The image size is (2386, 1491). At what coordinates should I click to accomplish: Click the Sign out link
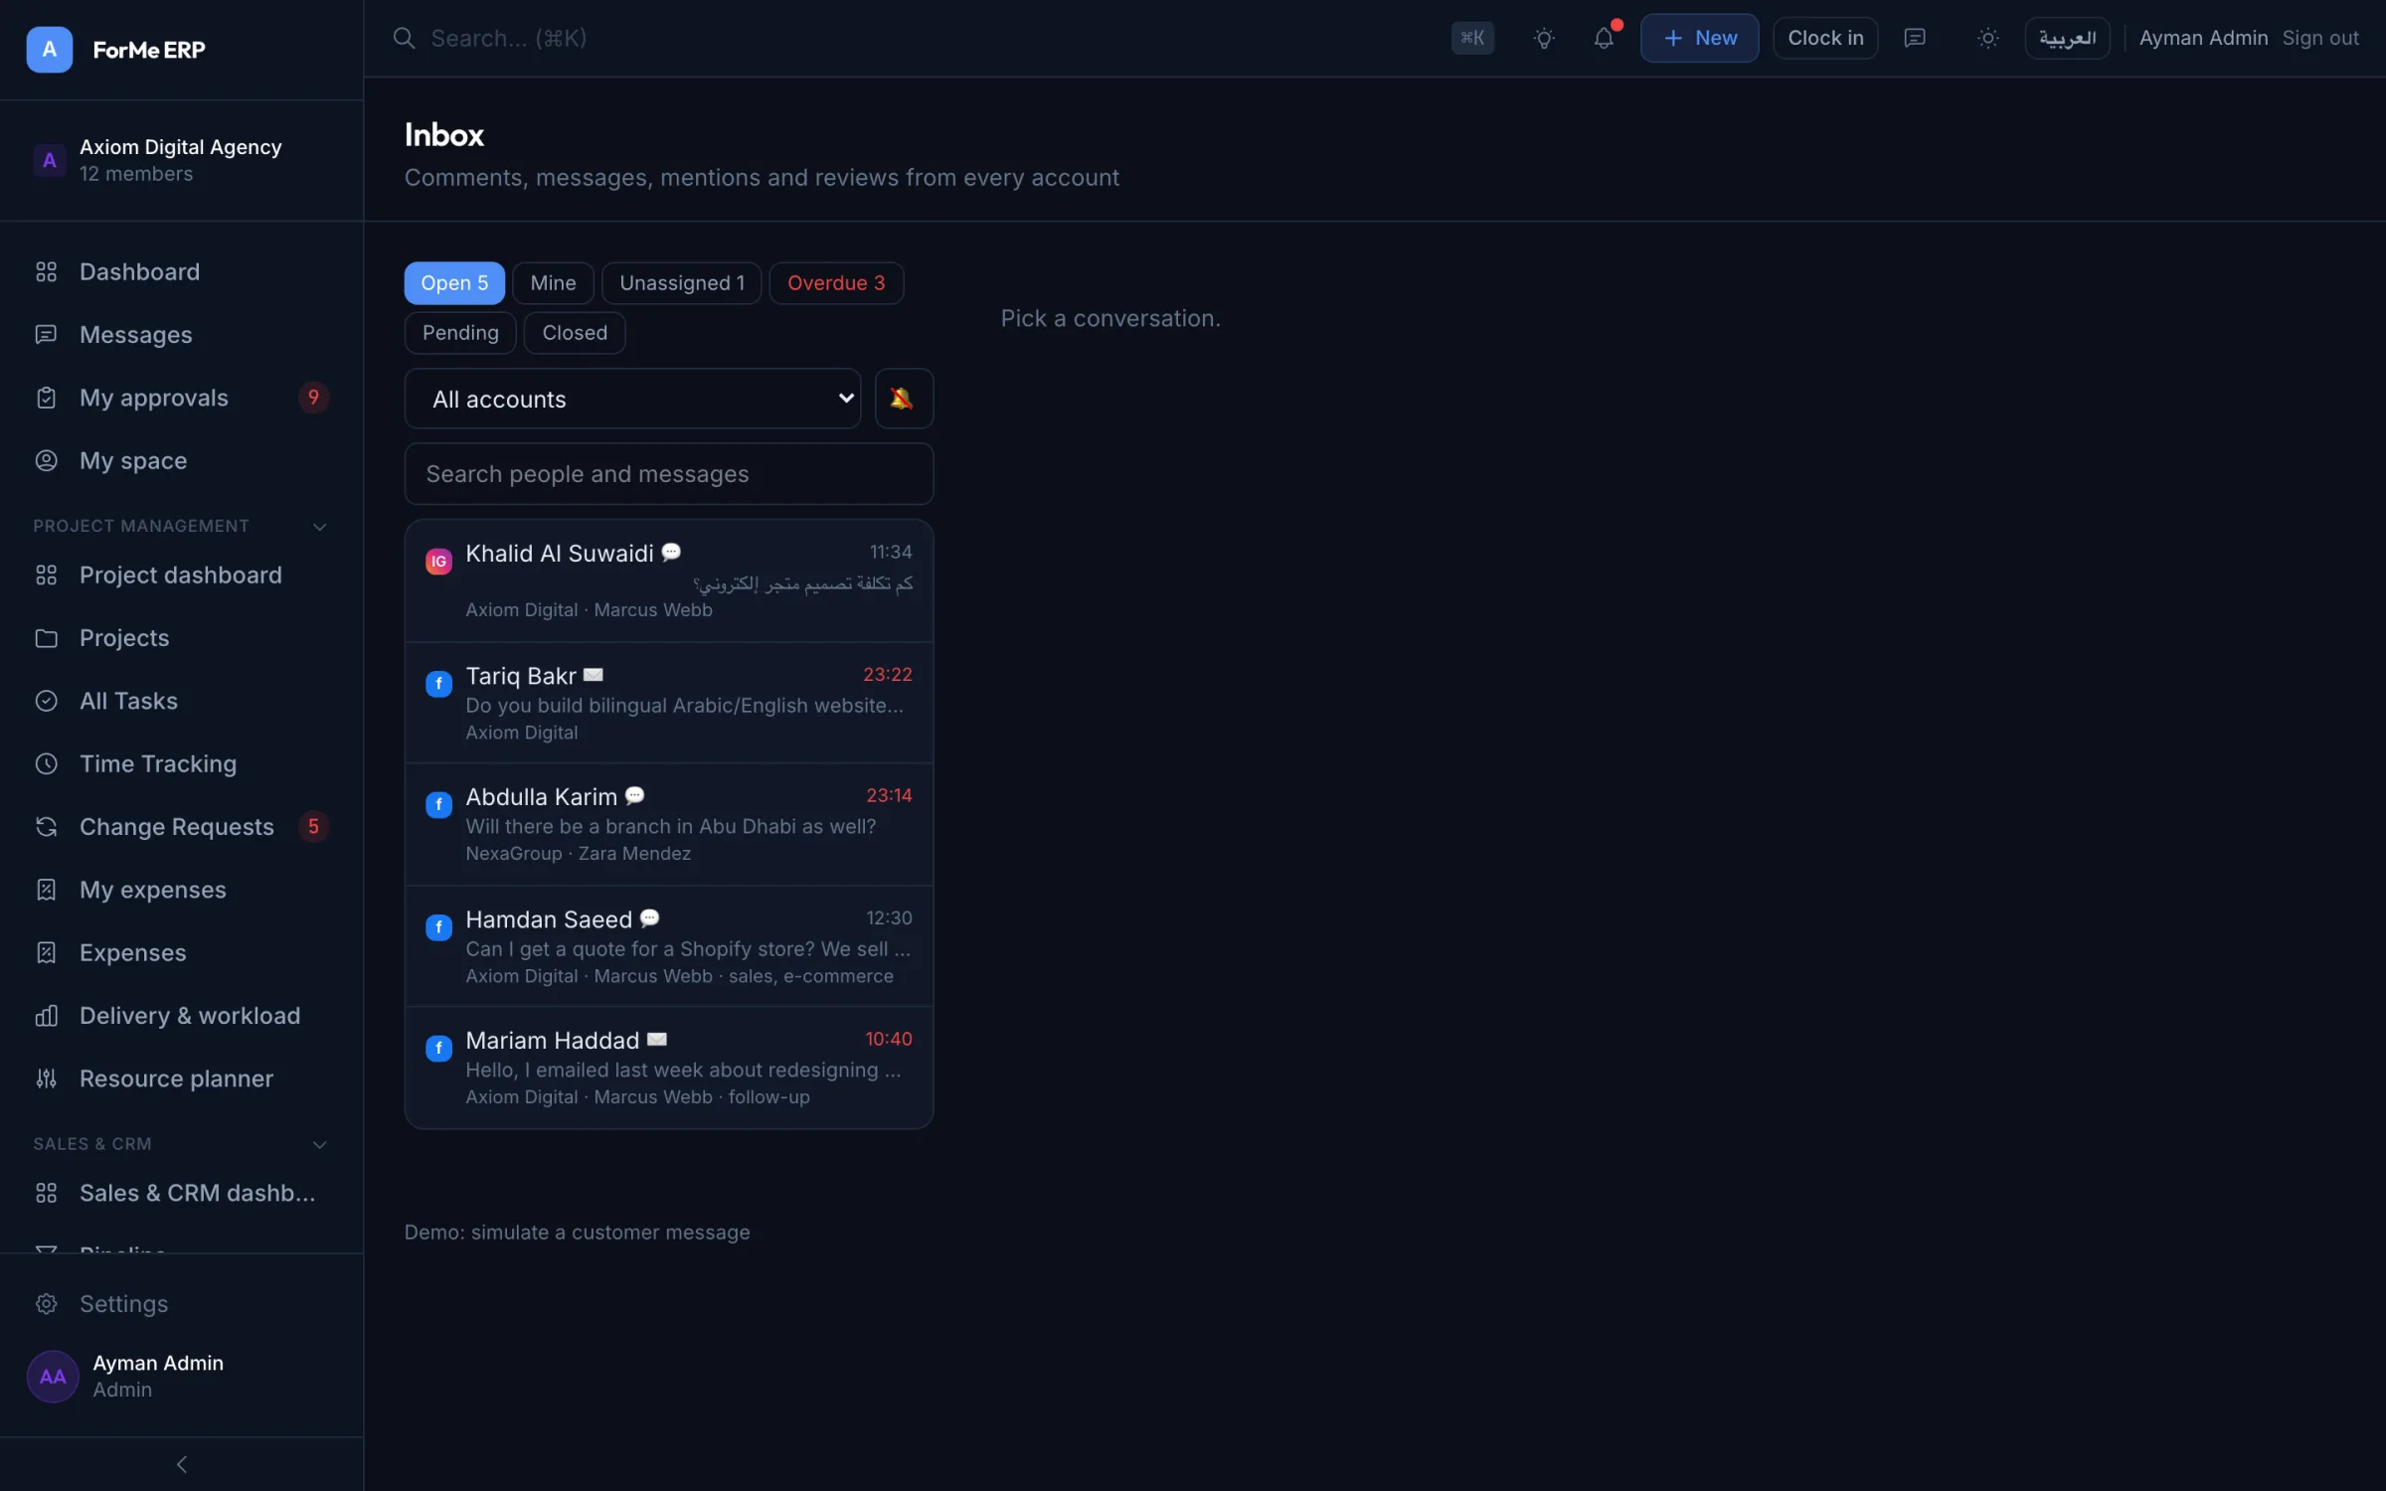click(x=2320, y=39)
